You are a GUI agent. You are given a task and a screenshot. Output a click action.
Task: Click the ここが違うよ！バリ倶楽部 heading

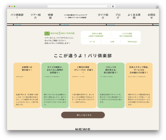[x=83, y=56]
